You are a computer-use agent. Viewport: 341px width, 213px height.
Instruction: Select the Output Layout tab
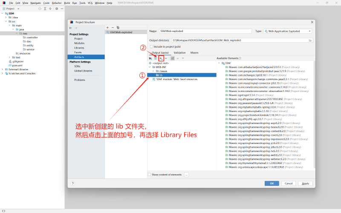160,53
